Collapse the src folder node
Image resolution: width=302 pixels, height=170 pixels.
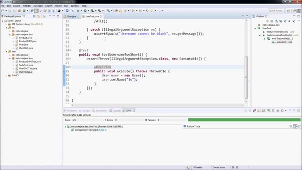tap(6, 28)
